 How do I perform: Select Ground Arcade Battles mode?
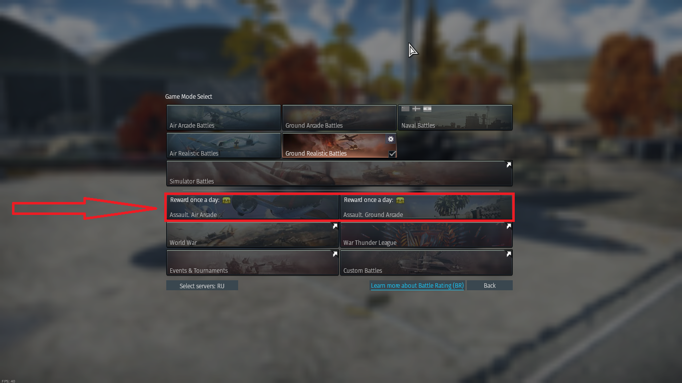click(x=340, y=118)
